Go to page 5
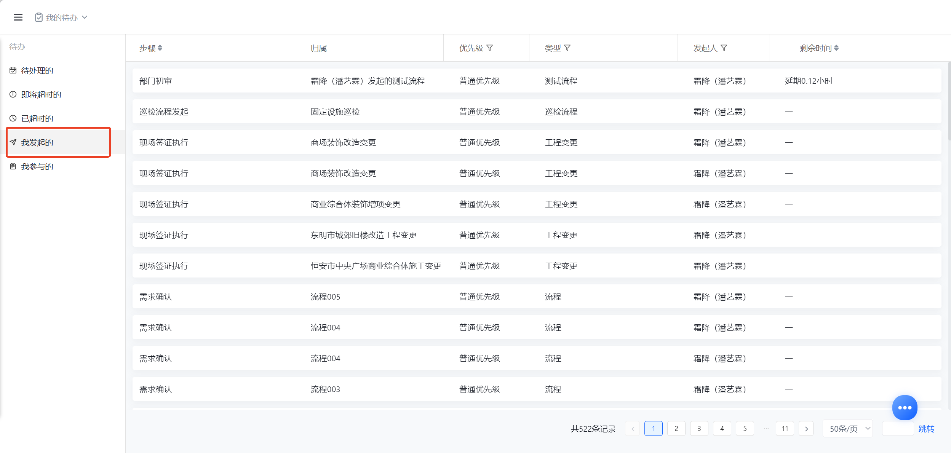951x453 pixels. click(745, 429)
